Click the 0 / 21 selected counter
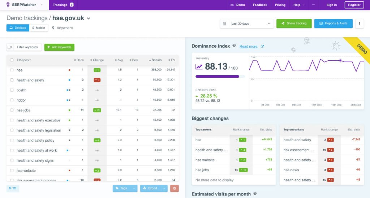This screenshot has width=370, height=198. pos(13,188)
